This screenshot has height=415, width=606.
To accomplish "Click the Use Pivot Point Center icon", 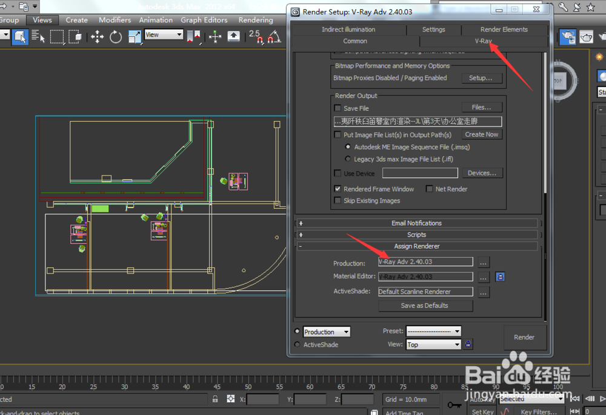I will 194,37.
